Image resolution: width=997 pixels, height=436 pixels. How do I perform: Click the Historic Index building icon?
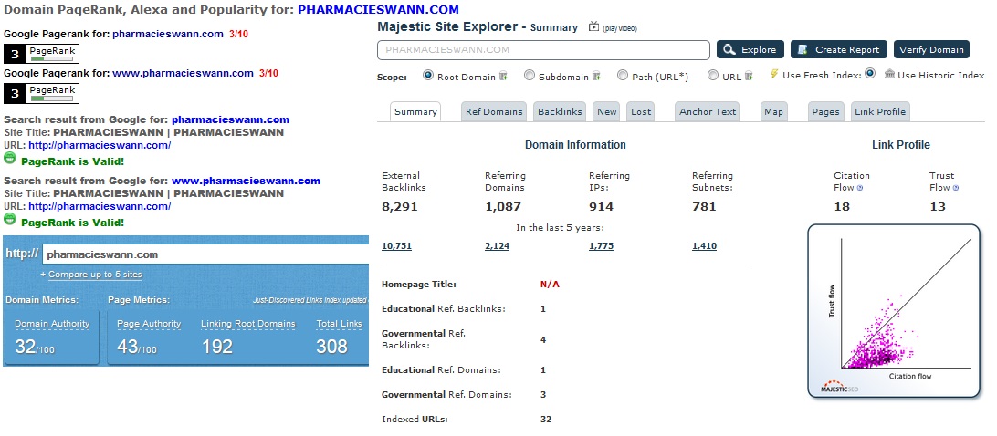889,75
